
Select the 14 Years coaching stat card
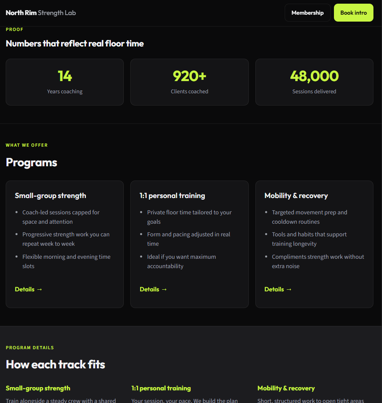tap(64, 82)
